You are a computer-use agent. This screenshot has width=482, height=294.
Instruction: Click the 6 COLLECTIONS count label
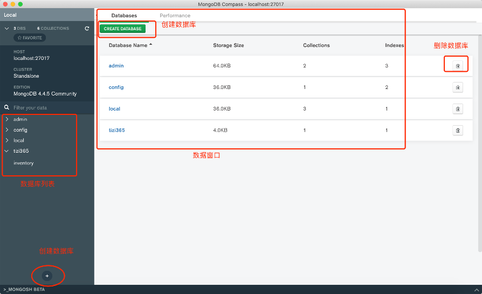(53, 28)
